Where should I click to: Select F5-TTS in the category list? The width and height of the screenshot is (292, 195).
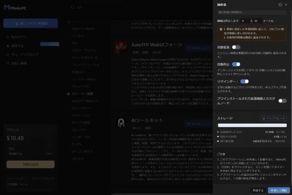click(x=76, y=144)
